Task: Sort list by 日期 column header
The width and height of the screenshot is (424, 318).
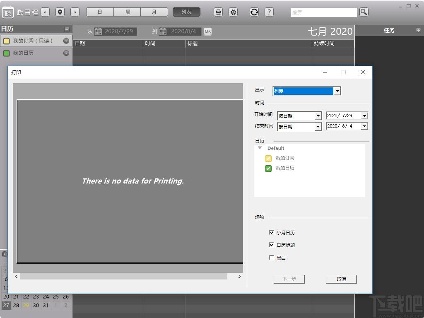Action: (x=108, y=43)
